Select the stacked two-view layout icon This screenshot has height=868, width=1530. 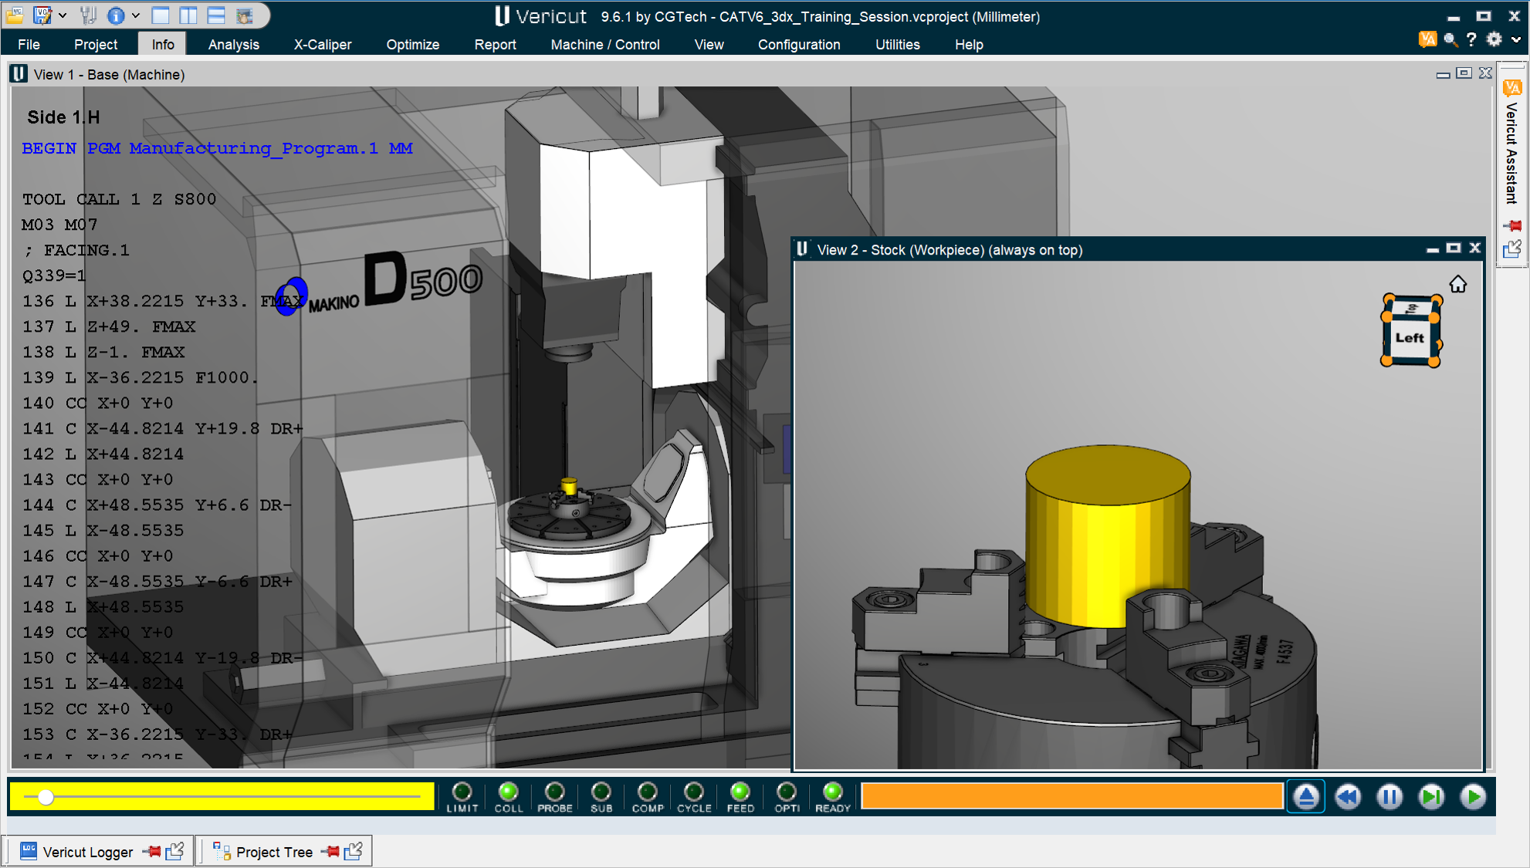(x=216, y=15)
